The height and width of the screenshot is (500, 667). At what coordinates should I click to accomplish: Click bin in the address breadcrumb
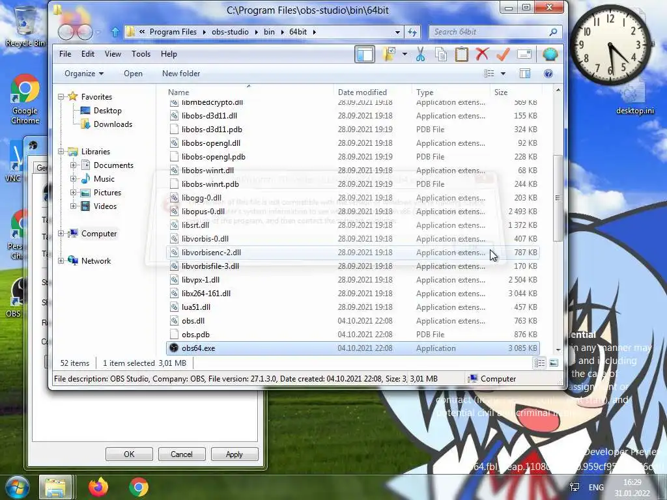pyautogui.click(x=269, y=32)
